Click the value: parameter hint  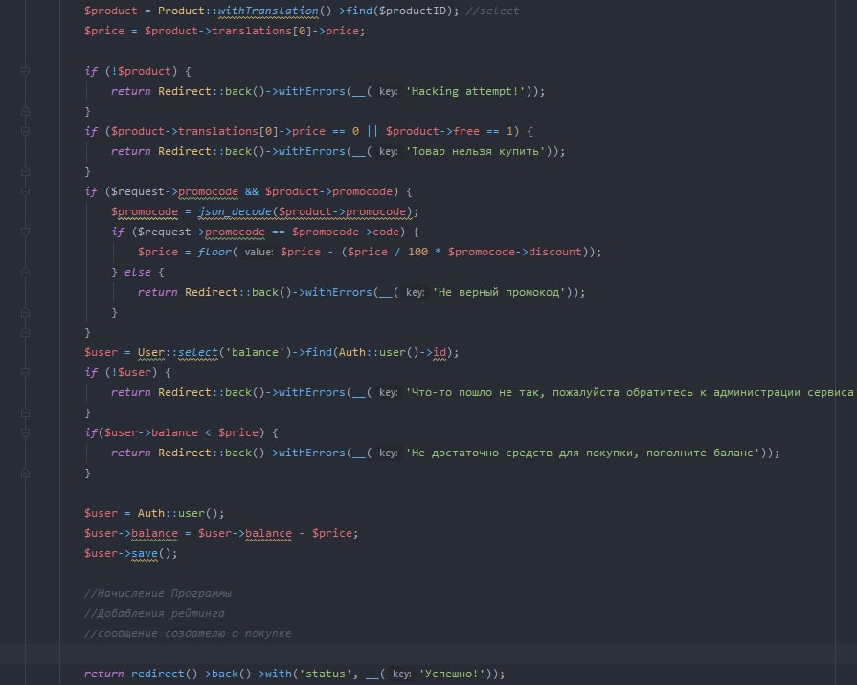tap(259, 253)
